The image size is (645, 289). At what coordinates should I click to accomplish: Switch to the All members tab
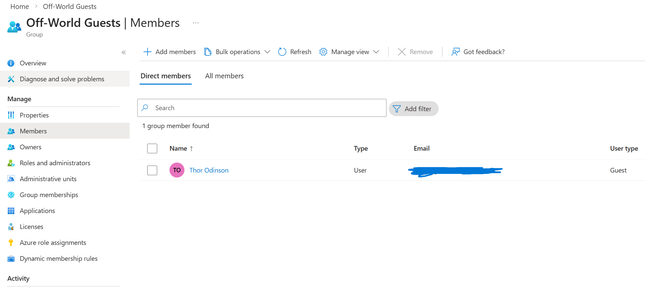(224, 76)
